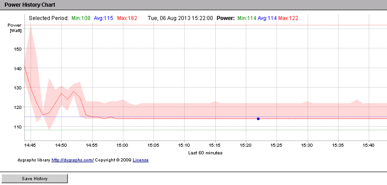
Task: Click the 120 watt axis label
Action: pyautogui.click(x=18, y=107)
